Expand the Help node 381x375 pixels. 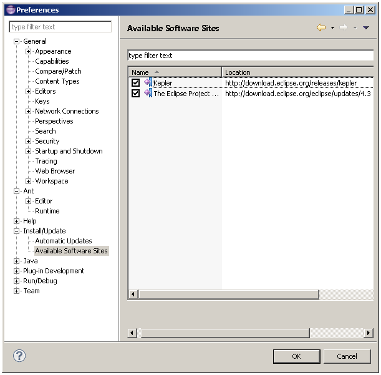pos(16,221)
